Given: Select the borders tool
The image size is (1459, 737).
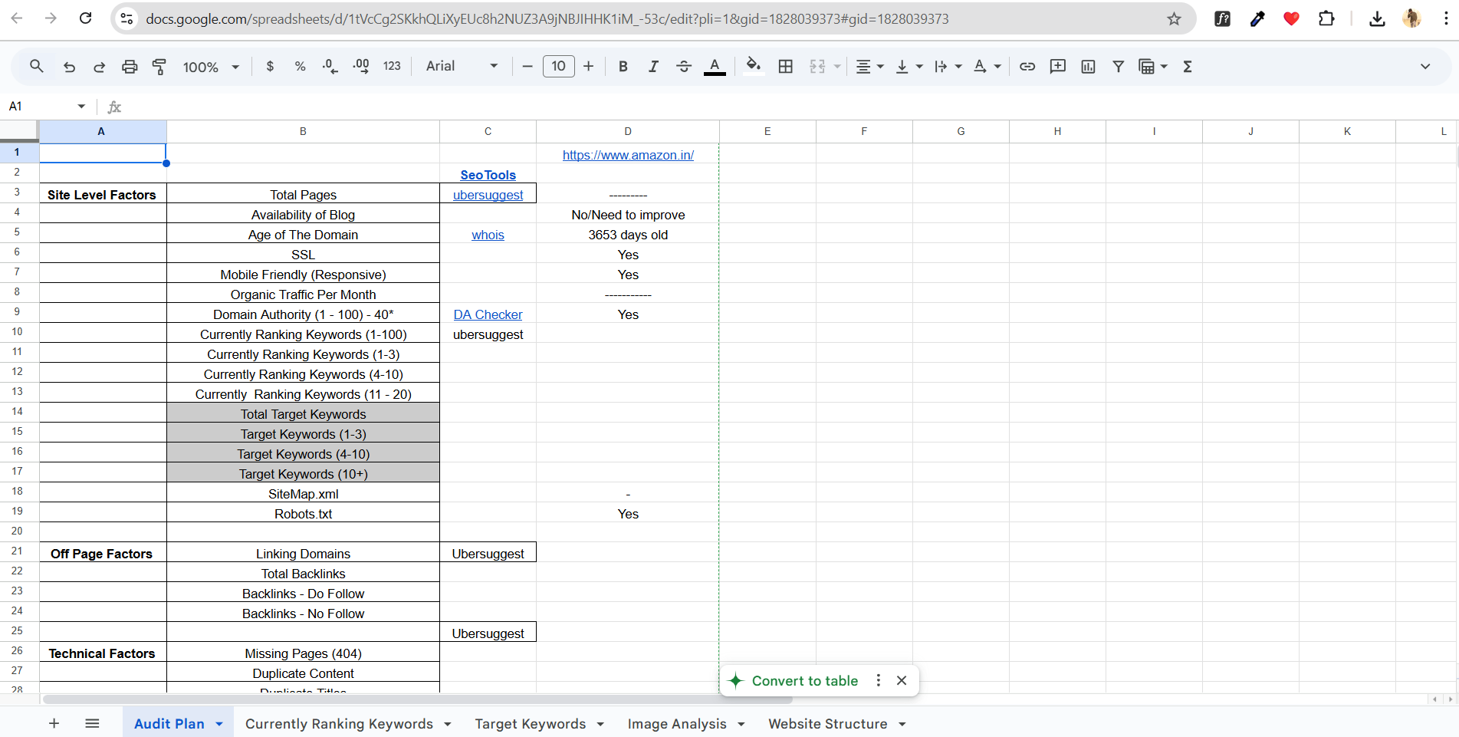Looking at the screenshot, I should (785, 67).
